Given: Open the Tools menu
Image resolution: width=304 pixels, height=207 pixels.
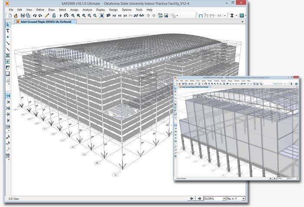Looking at the screenshot, I should click(x=139, y=10).
